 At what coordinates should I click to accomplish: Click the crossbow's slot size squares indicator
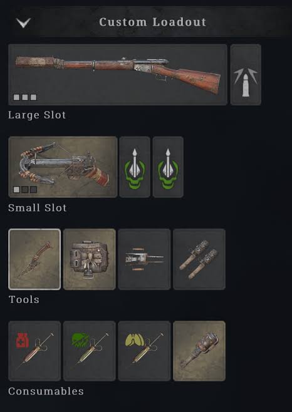[25, 190]
